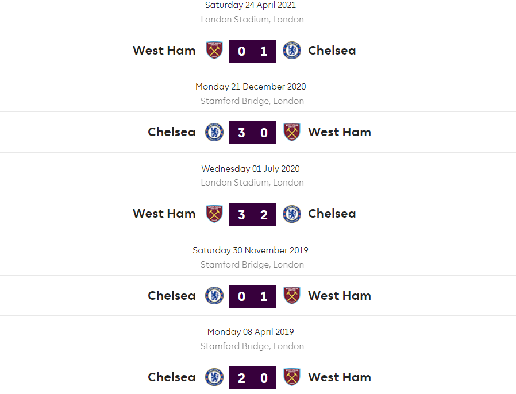This screenshot has height=394, width=516.
Task: Select Chelsea name in 08 April 2019 fixture
Action: tap(172, 377)
